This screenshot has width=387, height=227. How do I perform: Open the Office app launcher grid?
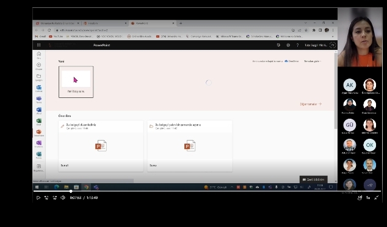click(38, 45)
